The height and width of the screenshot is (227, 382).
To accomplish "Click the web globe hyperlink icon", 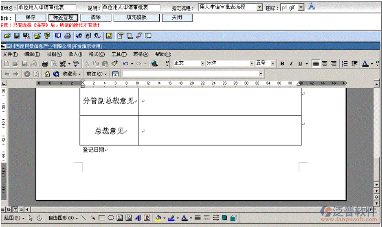I will pyautogui.click(x=154, y=64).
